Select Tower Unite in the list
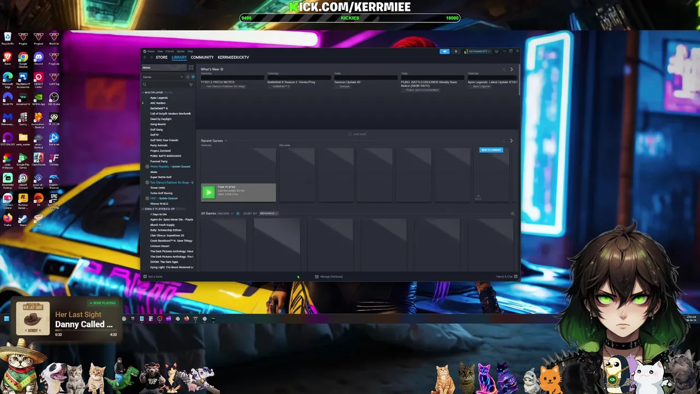The width and height of the screenshot is (700, 394). pyautogui.click(x=157, y=188)
